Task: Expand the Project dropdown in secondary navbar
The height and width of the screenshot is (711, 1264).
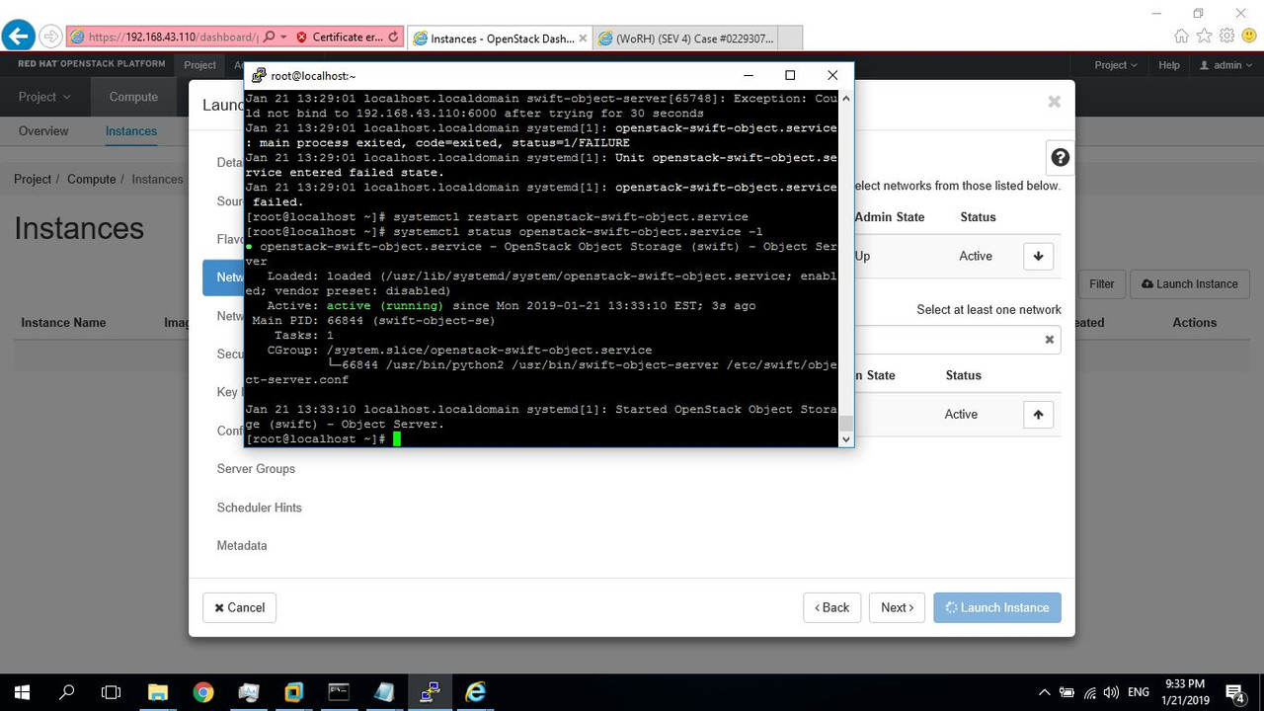Action: pyautogui.click(x=44, y=97)
